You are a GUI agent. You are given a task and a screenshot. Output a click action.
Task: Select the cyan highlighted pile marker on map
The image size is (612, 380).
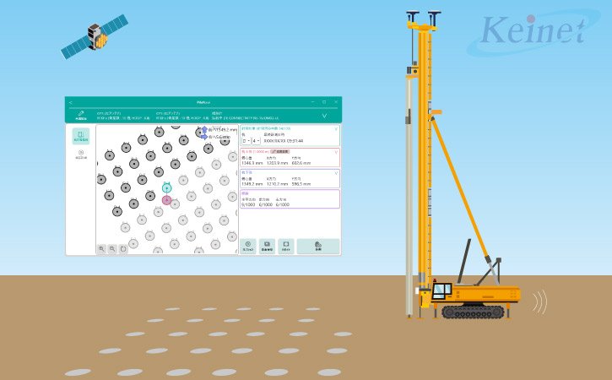[x=167, y=187]
